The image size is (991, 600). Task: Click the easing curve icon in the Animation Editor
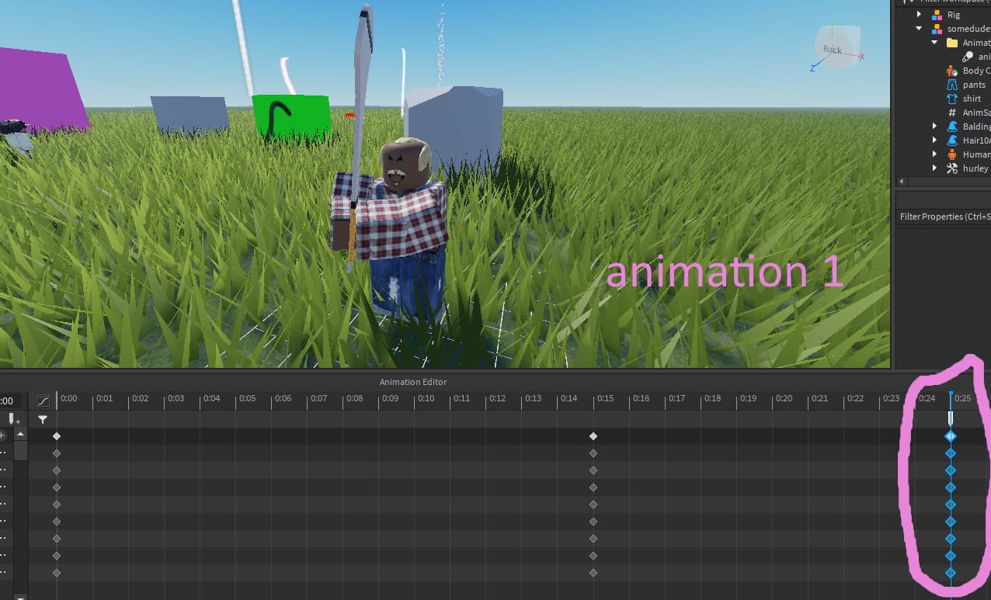pos(43,401)
